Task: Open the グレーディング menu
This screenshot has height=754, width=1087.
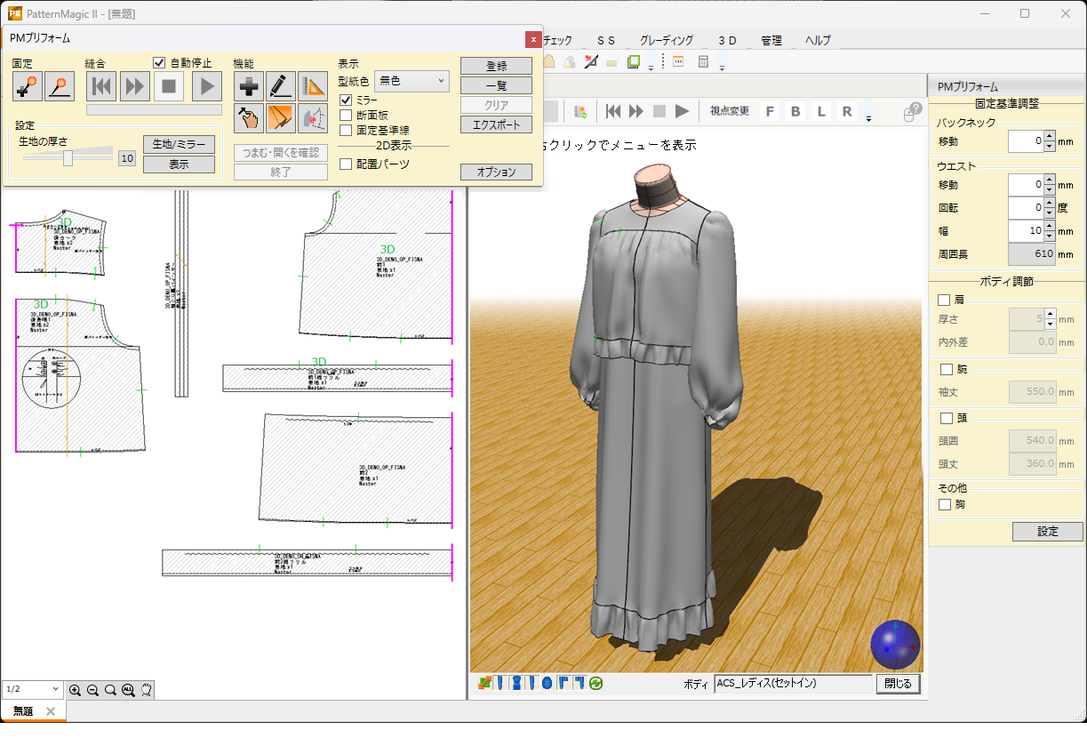Action: point(667,40)
